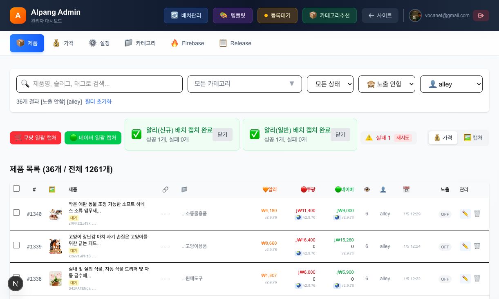Dismiss the 알리(신규) banner with 닫기
The width and height of the screenshot is (499, 299).
[222, 135]
